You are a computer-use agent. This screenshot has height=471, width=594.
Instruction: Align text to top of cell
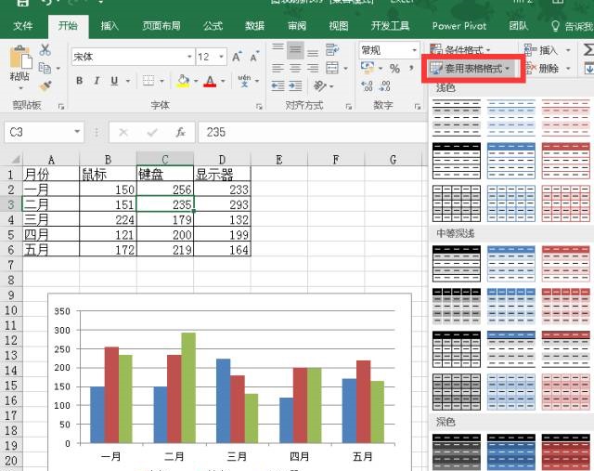(278, 49)
